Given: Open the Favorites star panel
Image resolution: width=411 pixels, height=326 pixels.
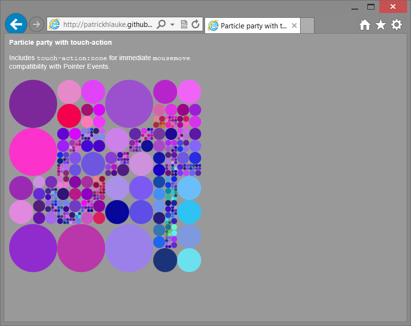Looking at the screenshot, I should coord(381,24).
